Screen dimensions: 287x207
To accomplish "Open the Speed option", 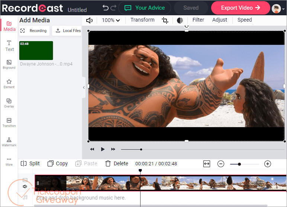I will [245, 20].
